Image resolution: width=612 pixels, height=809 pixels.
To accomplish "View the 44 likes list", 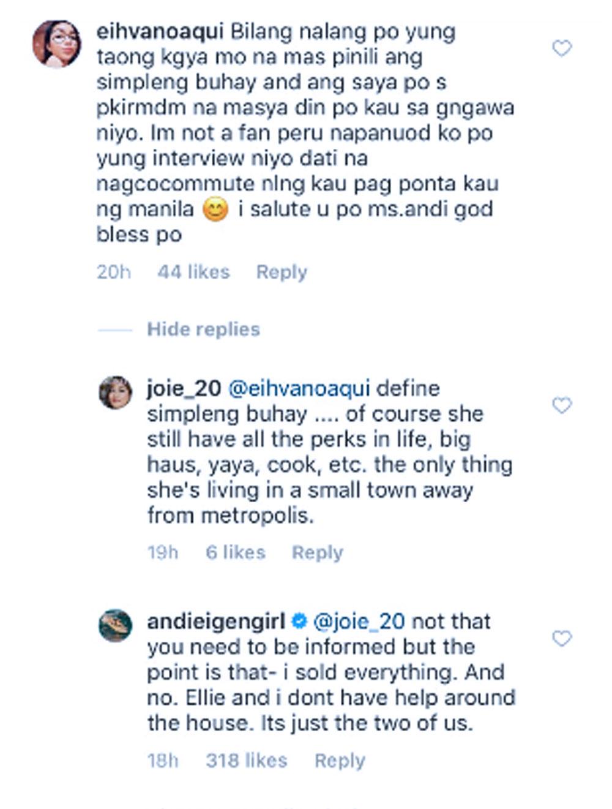I will [193, 272].
